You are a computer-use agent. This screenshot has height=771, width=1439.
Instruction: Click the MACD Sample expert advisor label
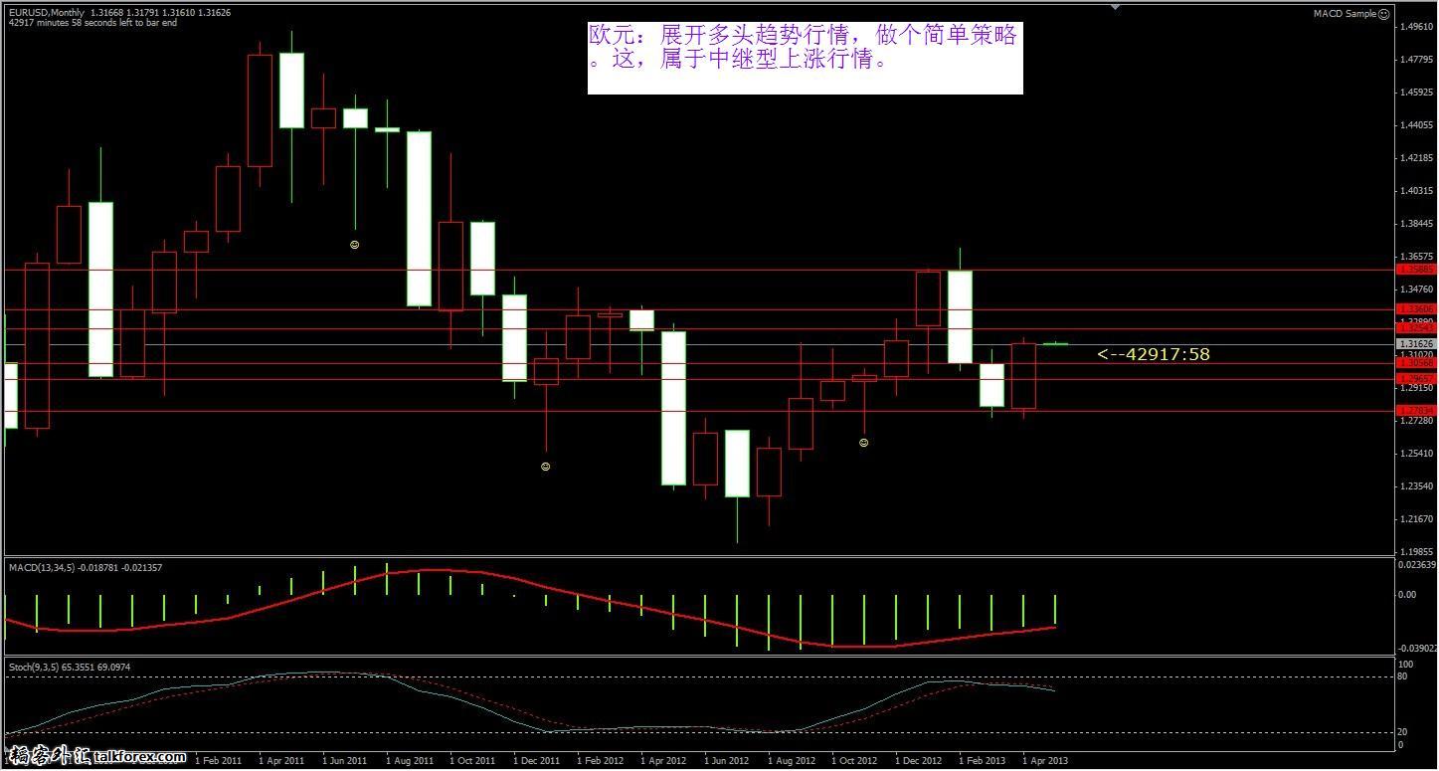click(1345, 14)
